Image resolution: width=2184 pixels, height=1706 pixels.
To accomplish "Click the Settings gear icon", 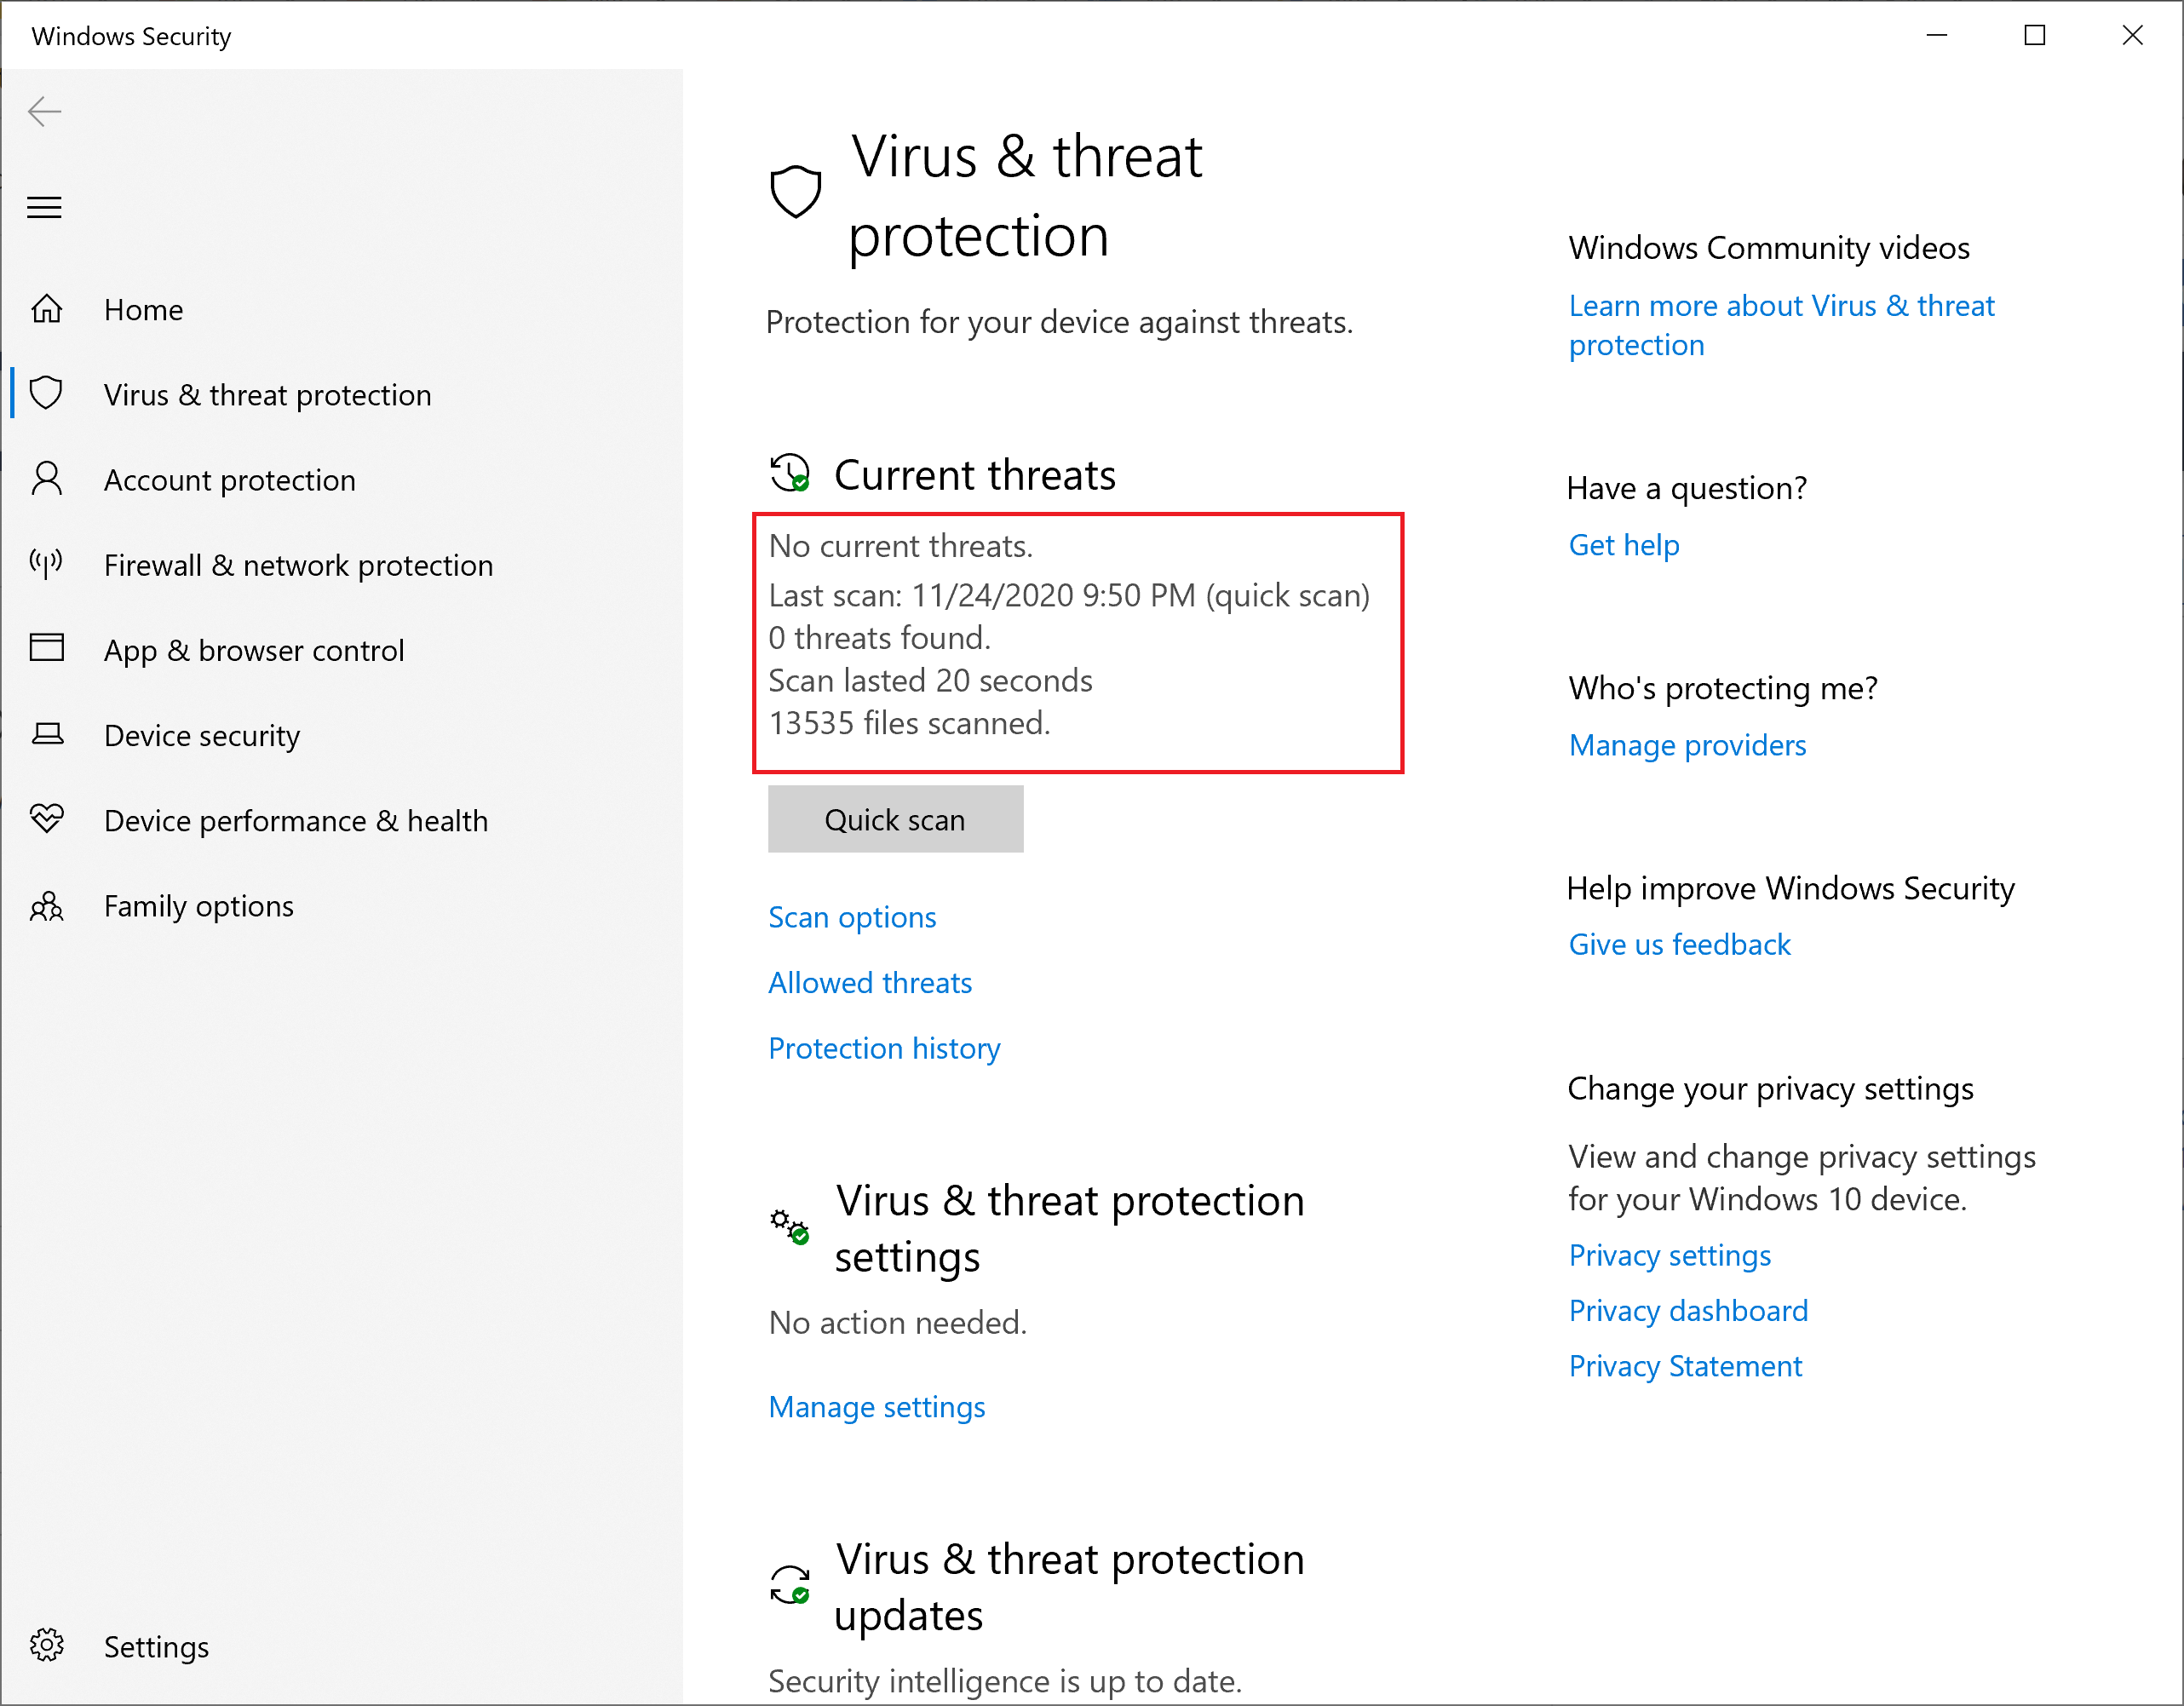I will (47, 1645).
